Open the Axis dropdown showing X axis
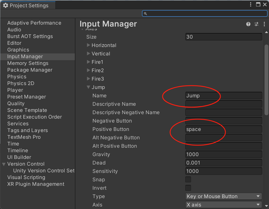269x209 pixels. (x=223, y=205)
